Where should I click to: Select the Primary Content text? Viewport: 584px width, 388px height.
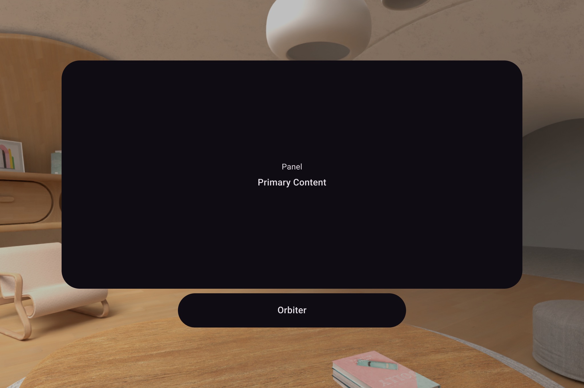coord(292,182)
